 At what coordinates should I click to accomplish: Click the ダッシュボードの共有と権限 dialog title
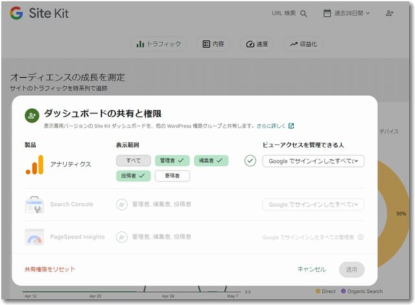tap(102, 114)
